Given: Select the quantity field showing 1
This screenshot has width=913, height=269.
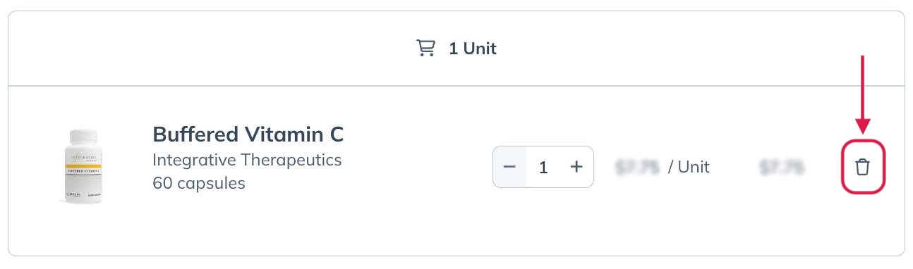Looking at the screenshot, I should pos(543,167).
